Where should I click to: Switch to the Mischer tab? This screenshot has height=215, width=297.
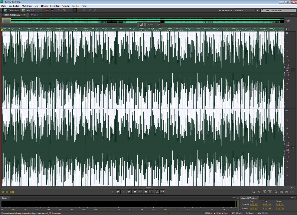click(35, 15)
